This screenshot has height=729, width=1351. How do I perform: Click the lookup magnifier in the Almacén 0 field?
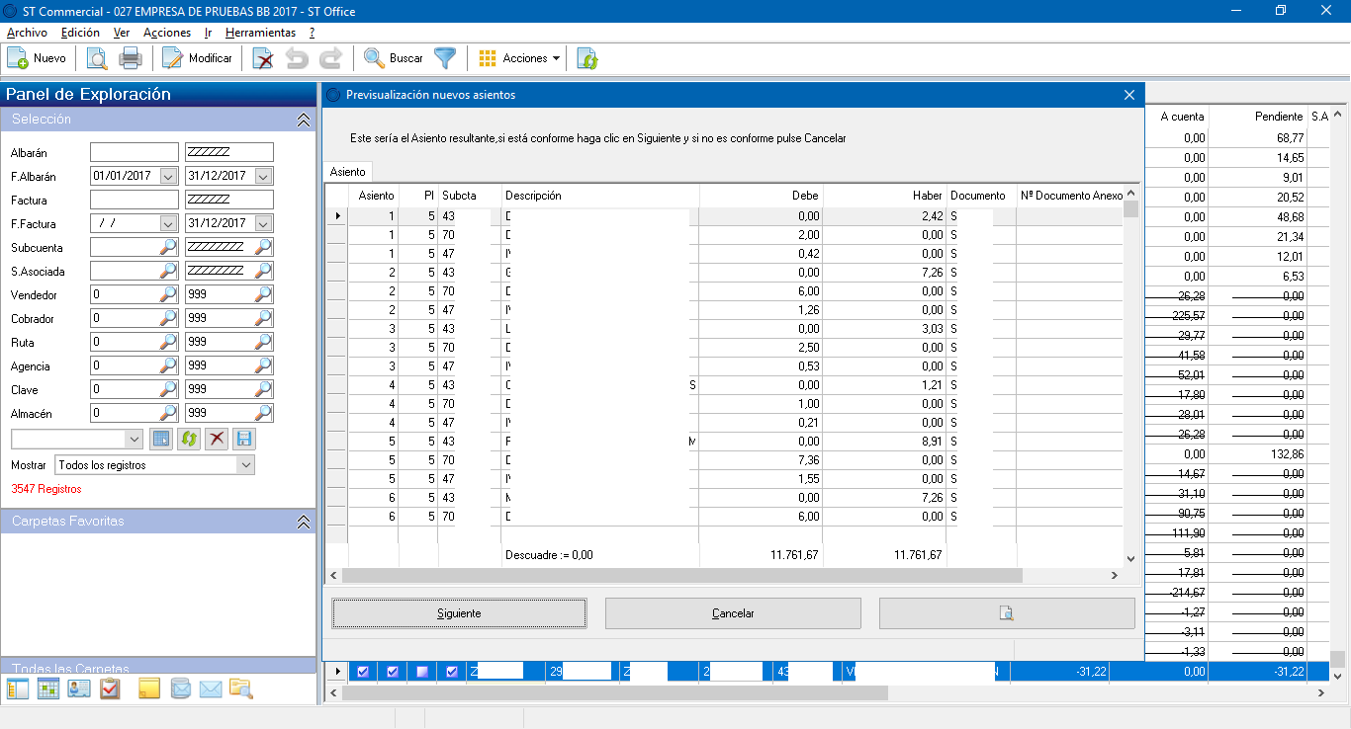[169, 413]
